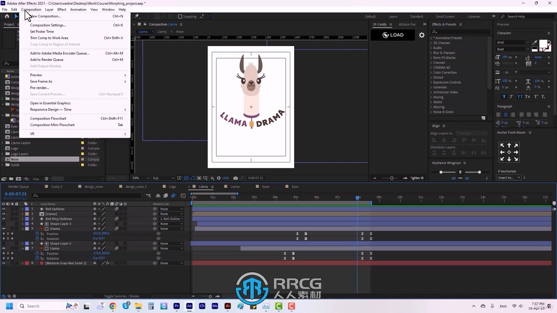Toggle the motion blur enable icon in timeline
Screen dimensions: 557x313
(x=173, y=196)
